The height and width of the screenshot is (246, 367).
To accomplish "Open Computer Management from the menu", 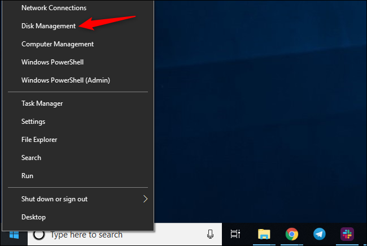I will [57, 44].
